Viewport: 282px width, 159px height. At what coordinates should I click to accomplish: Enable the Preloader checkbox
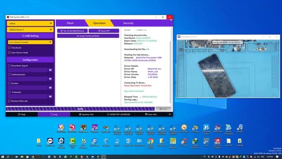pyautogui.click(x=9, y=92)
